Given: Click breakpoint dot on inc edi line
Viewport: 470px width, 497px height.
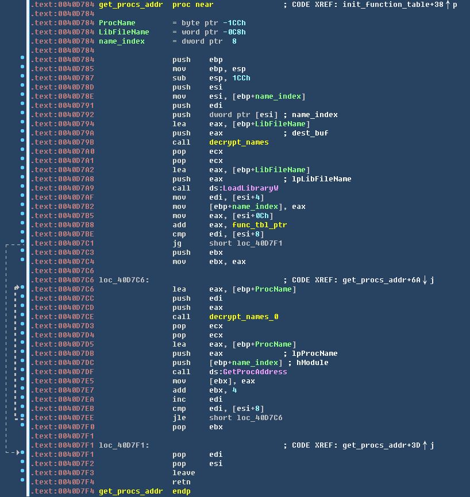Looking at the screenshot, I should pyautogui.click(x=22, y=399).
